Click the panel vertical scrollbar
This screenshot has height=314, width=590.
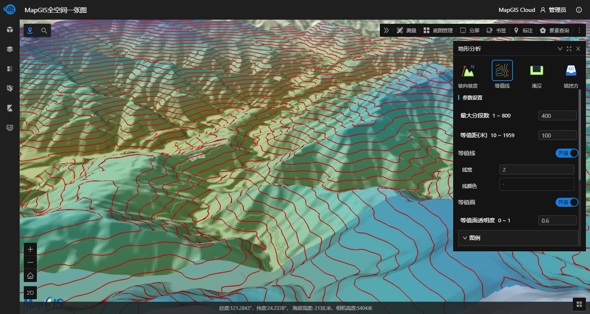[x=579, y=135]
